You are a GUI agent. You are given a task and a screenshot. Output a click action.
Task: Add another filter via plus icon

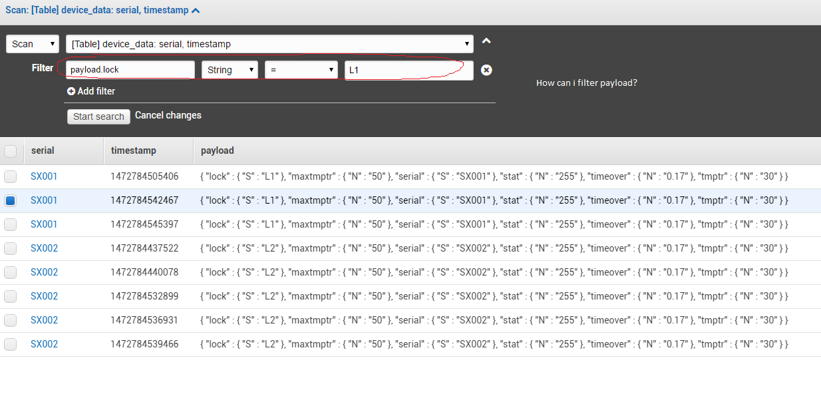pyautogui.click(x=72, y=91)
